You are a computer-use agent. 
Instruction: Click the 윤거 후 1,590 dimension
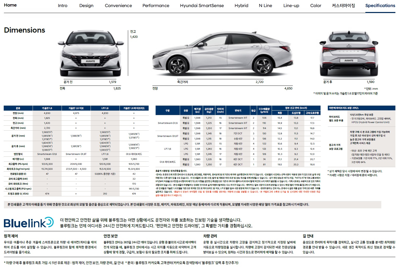coord(349,82)
